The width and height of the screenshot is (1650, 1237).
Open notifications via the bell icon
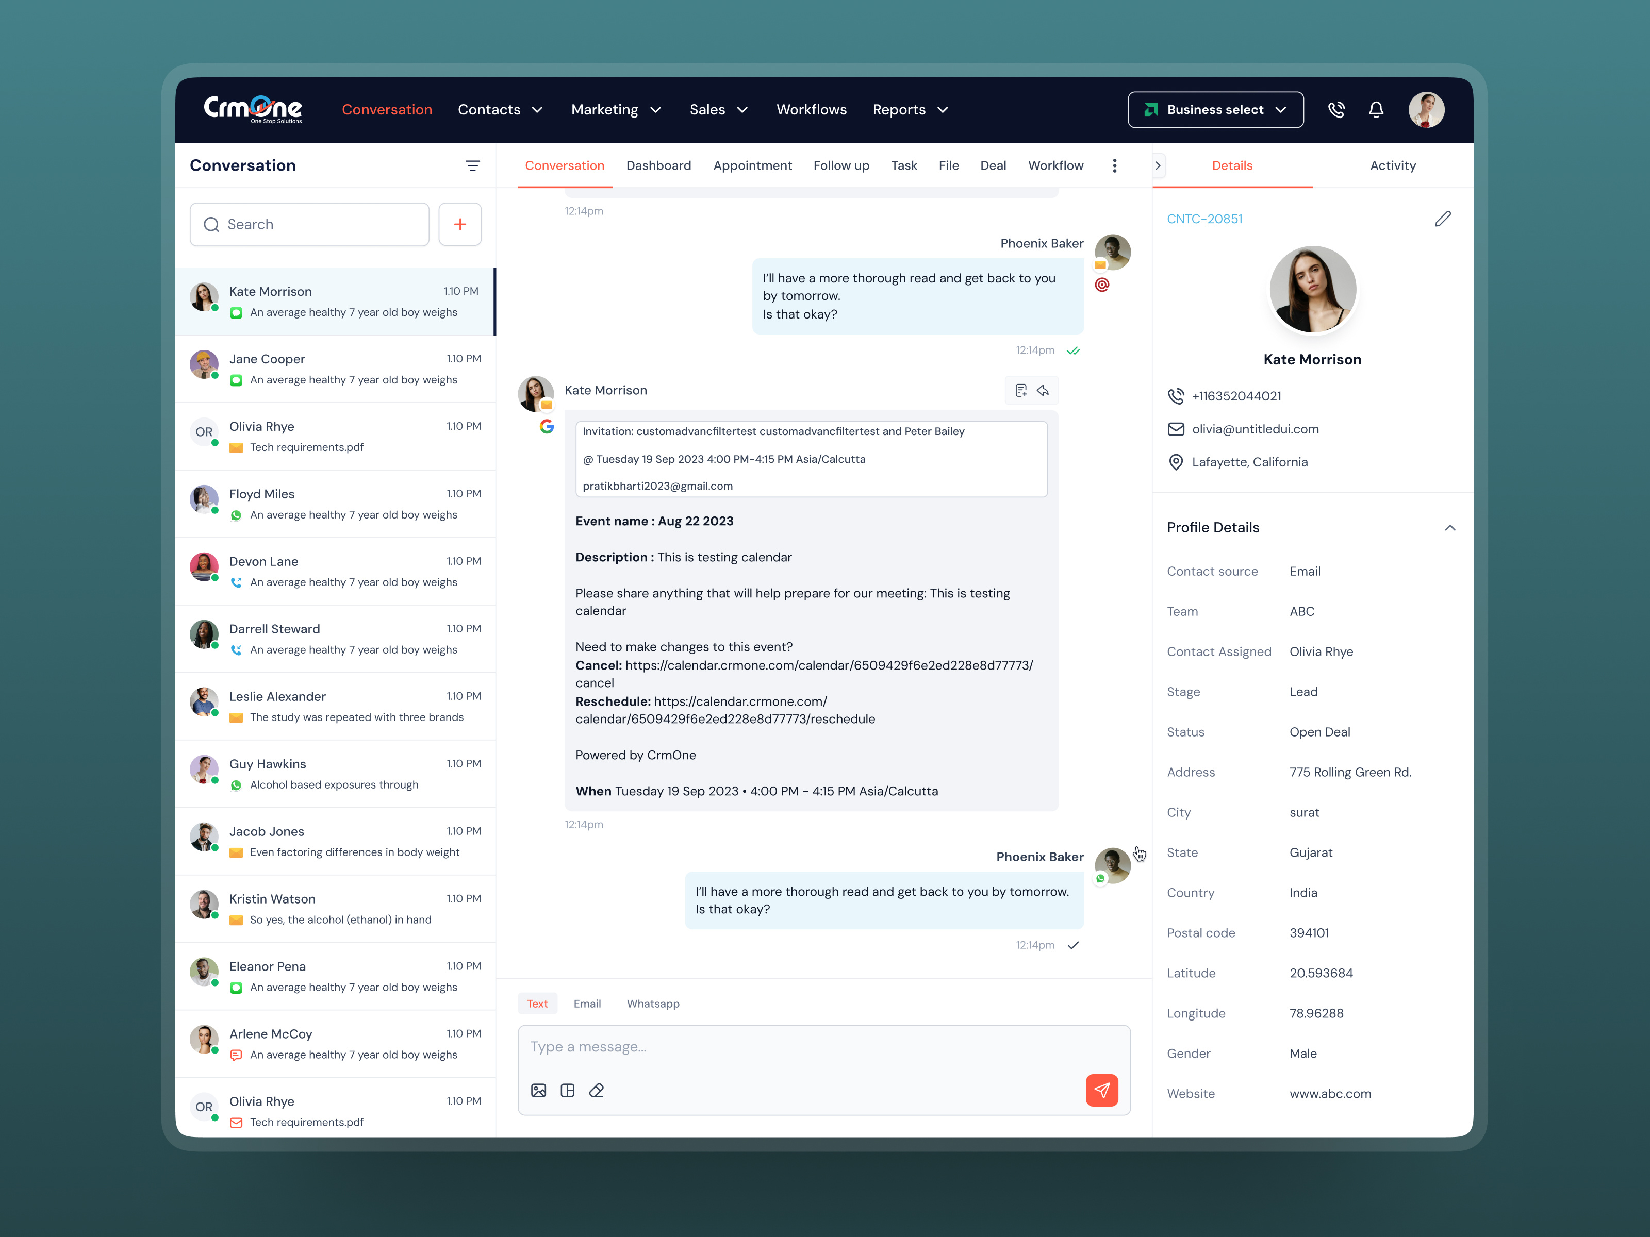(x=1376, y=110)
